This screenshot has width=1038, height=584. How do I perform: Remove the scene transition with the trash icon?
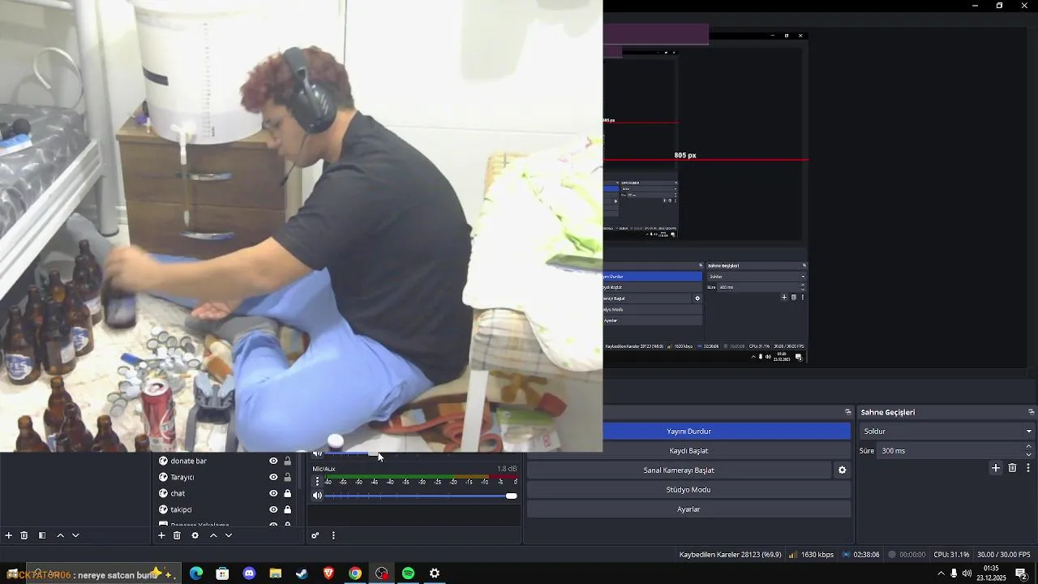tap(1012, 468)
